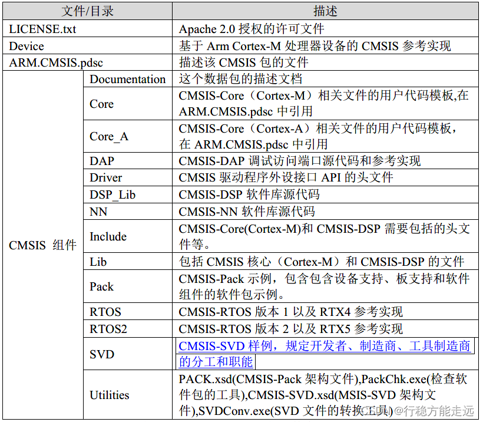The width and height of the screenshot is (483, 422).
Task: Click the CMSIS-Core(Cortex-M)和 CMSIS-DSP 头文件 description
Action: (x=324, y=236)
